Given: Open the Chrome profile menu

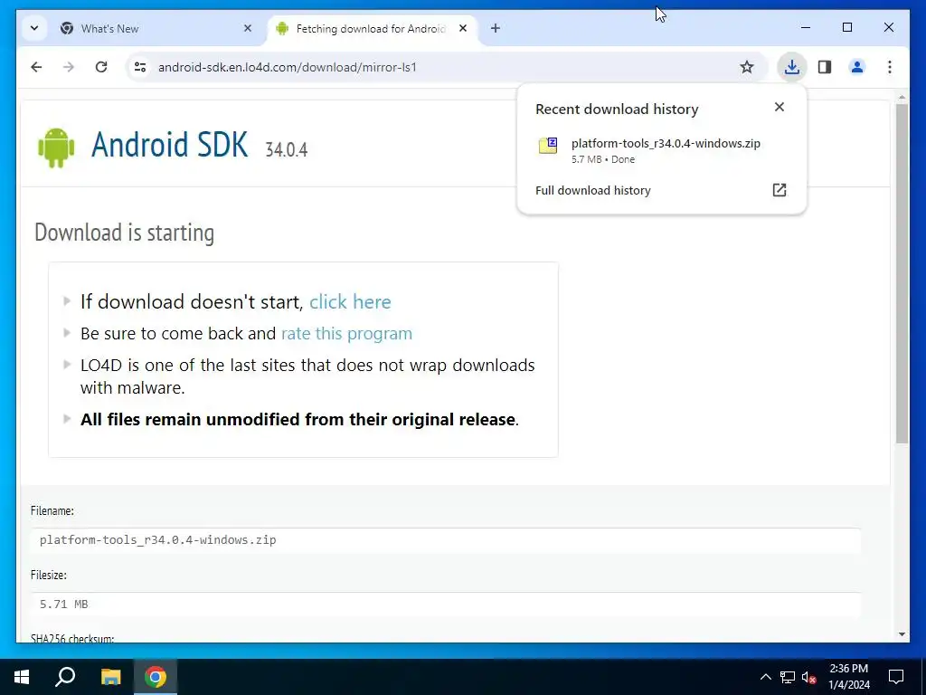Looking at the screenshot, I should click(857, 67).
